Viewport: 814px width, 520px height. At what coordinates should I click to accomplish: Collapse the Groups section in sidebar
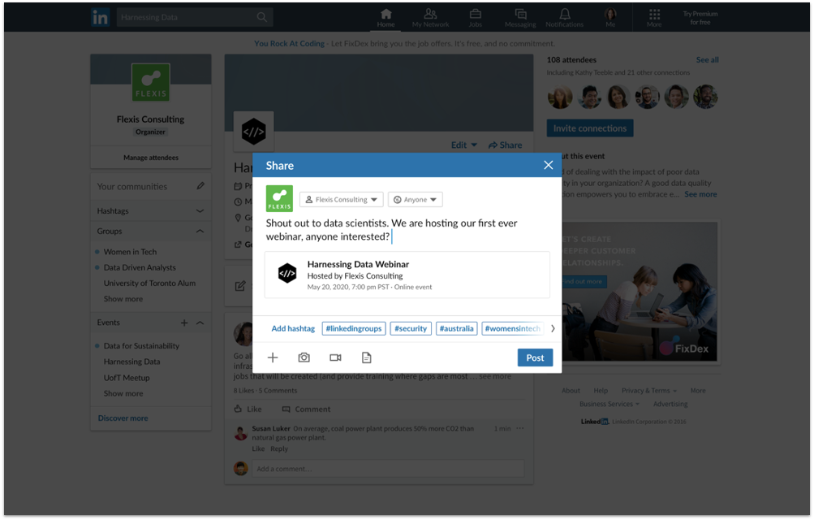(x=200, y=232)
